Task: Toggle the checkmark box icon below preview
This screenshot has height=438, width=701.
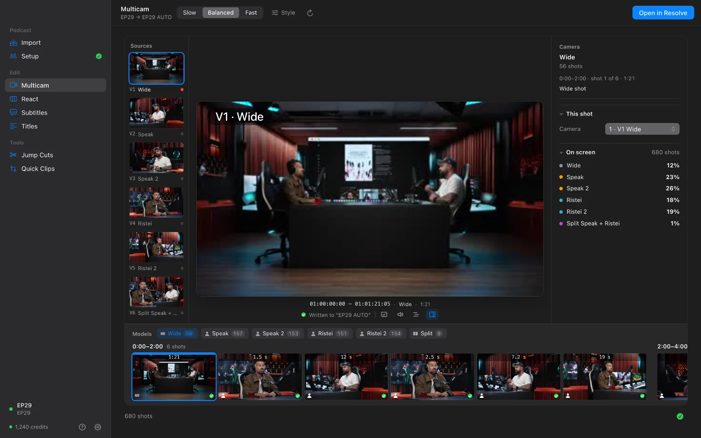Action: 384,315
